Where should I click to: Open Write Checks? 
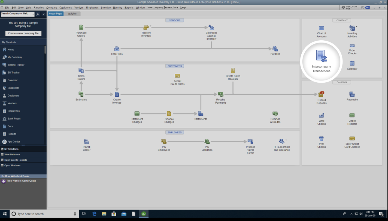coord(322,115)
